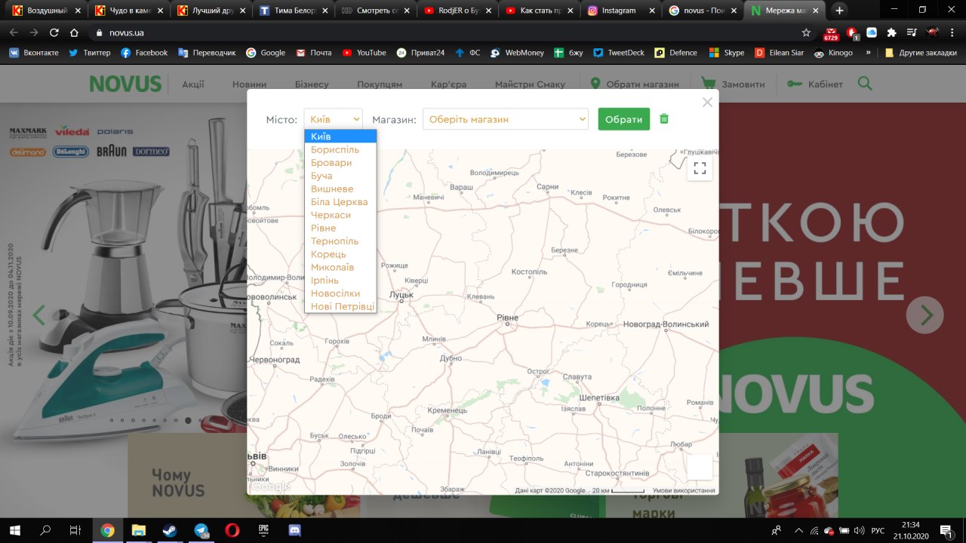Open Task View on the taskbar
The height and width of the screenshot is (543, 966).
(x=75, y=530)
